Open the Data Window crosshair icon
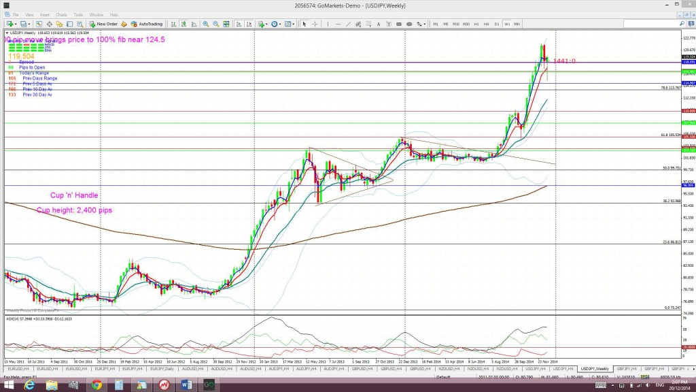Viewport: 696px width, 392px height. [x=49, y=24]
